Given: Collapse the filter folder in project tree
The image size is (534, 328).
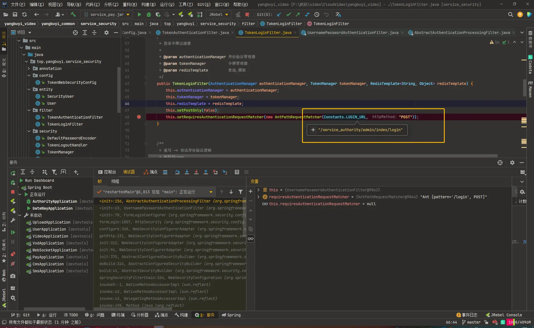Looking at the screenshot, I should click(x=29, y=110).
